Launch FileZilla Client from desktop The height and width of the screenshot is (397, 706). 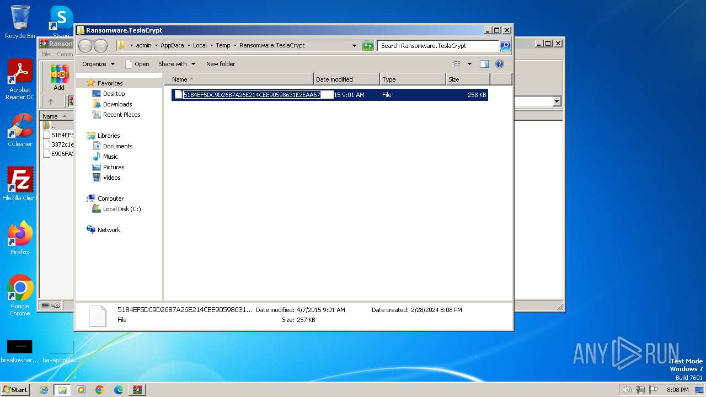20,184
